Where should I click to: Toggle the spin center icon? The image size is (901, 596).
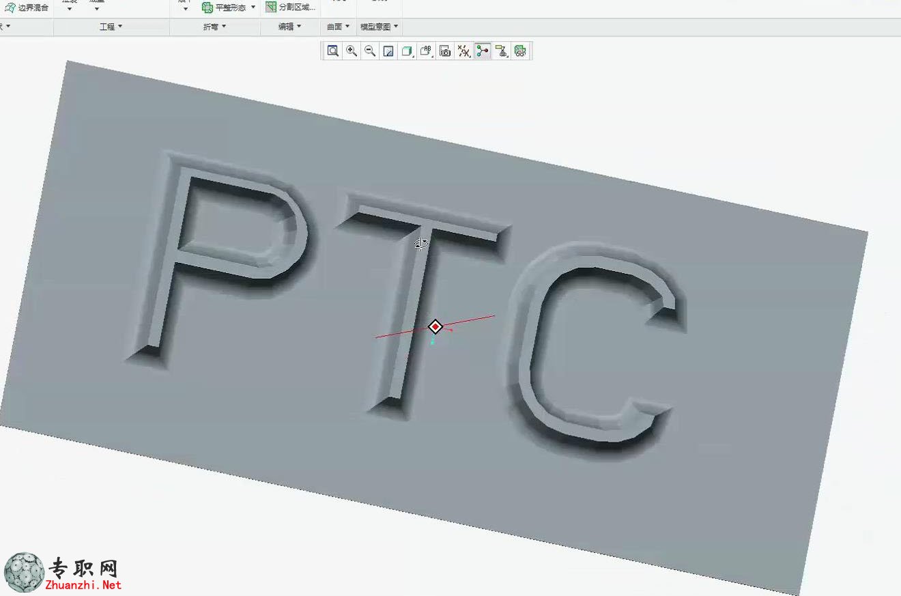pos(483,51)
